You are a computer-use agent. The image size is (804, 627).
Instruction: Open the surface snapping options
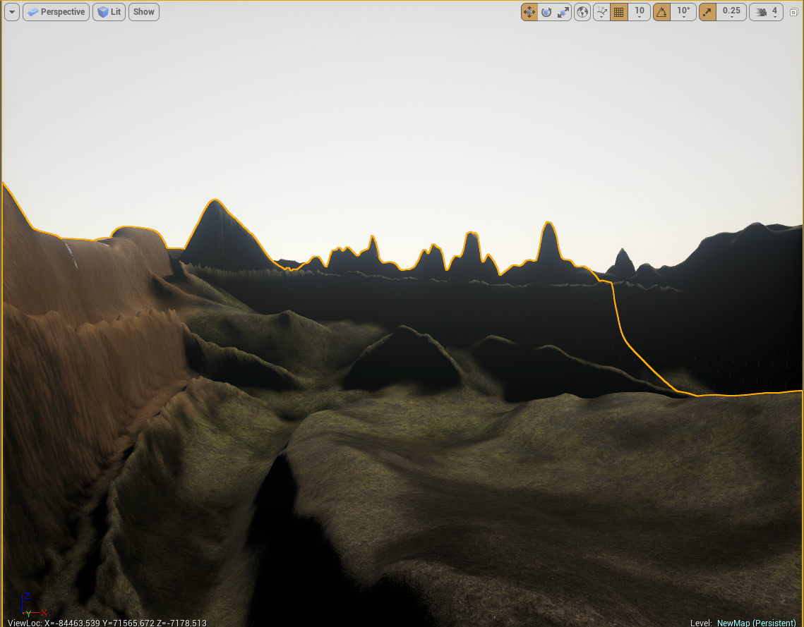point(602,12)
